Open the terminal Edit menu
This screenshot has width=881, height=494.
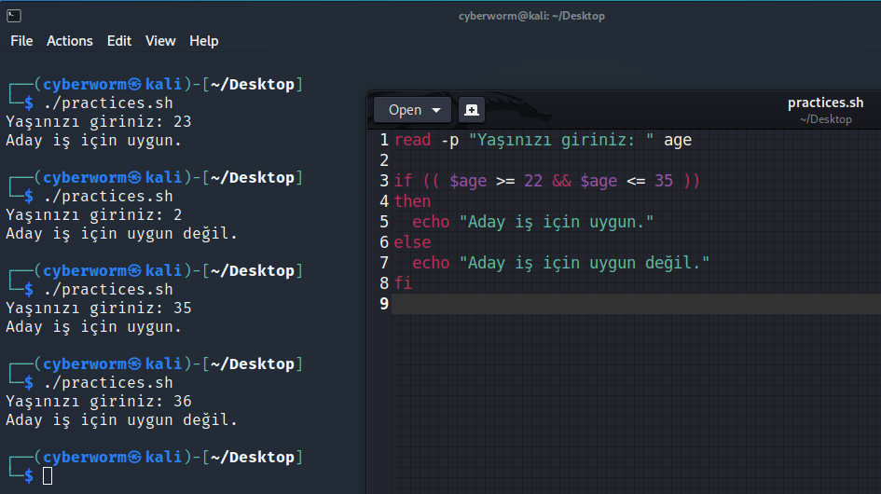click(x=119, y=41)
